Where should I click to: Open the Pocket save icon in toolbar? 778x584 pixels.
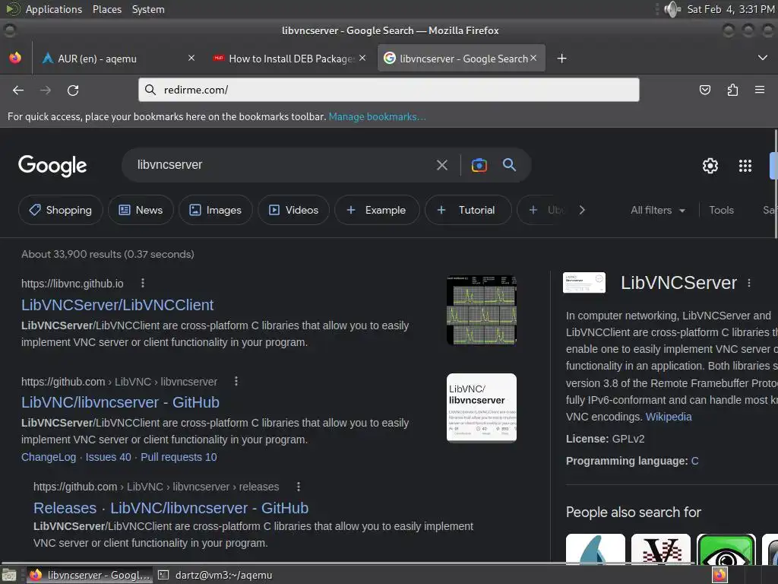[704, 90]
